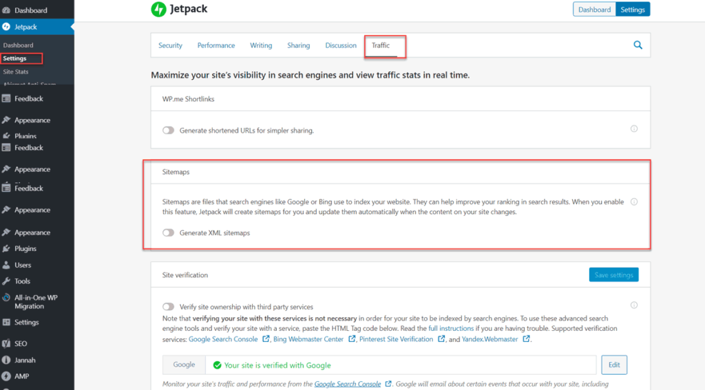Toggle Verify site ownership with third party services

click(168, 307)
